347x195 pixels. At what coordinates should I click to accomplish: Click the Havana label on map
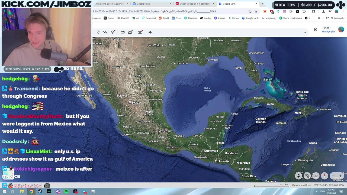click(259, 98)
